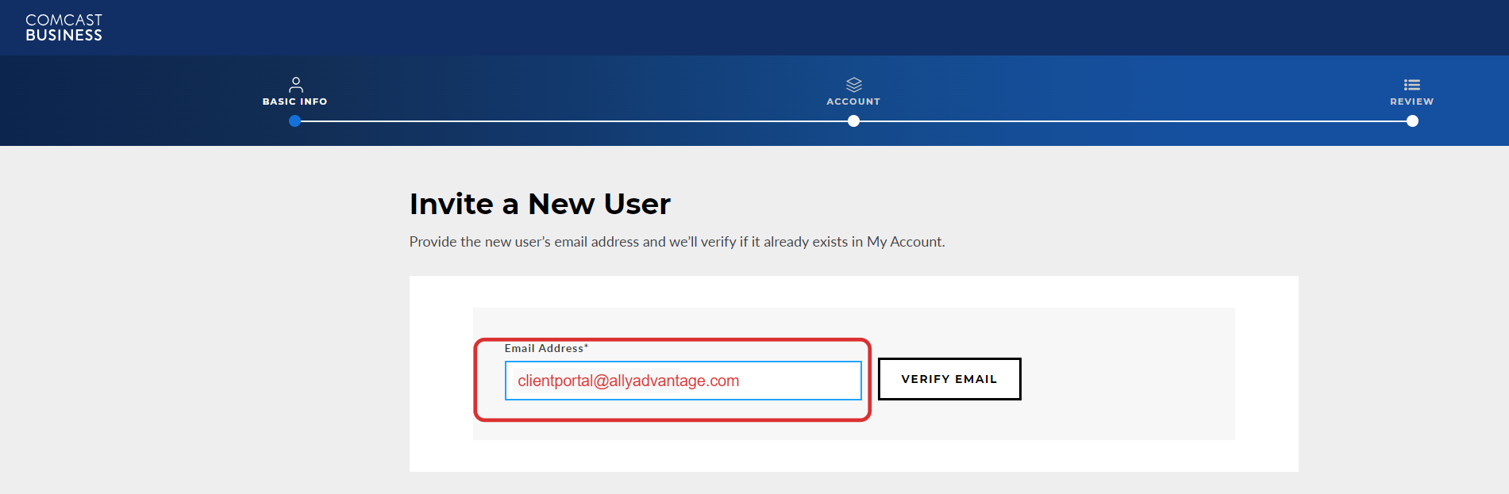Screen dimensions: 1509x494
Task: Open the BASIC INFO step label
Action: tap(295, 101)
